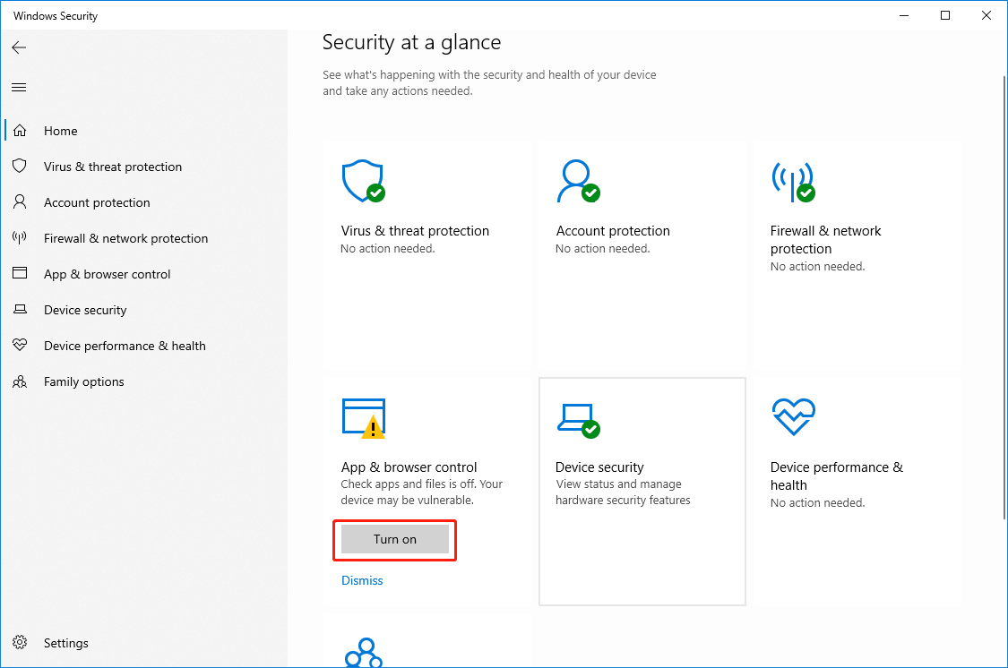1008x668 pixels.
Task: Click the vertical scrollbar on the right
Action: (1004, 295)
